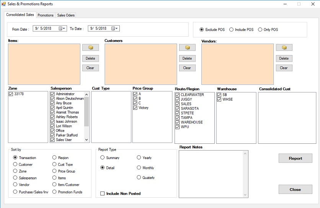Screen dimensions: 320x208
Task: Toggle the Sales User checkbox
Action: pyautogui.click(x=53, y=140)
